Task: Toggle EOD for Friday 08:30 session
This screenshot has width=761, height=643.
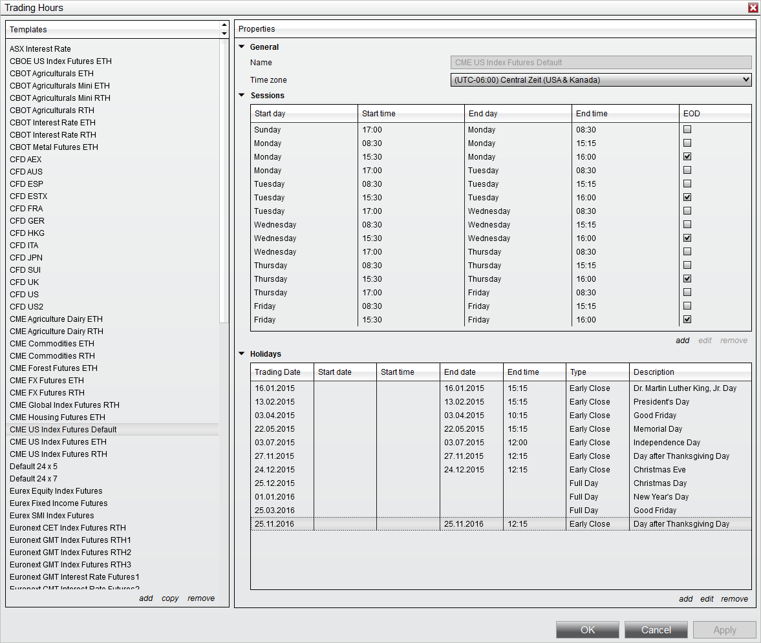Action: (x=687, y=306)
